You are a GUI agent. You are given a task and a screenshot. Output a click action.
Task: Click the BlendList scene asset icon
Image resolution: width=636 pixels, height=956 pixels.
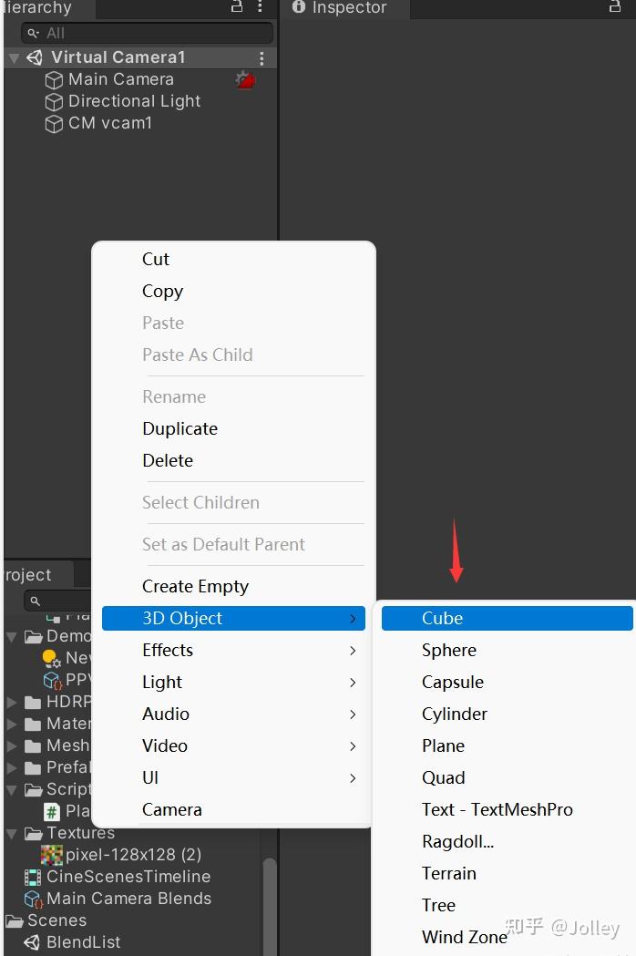[x=33, y=943]
